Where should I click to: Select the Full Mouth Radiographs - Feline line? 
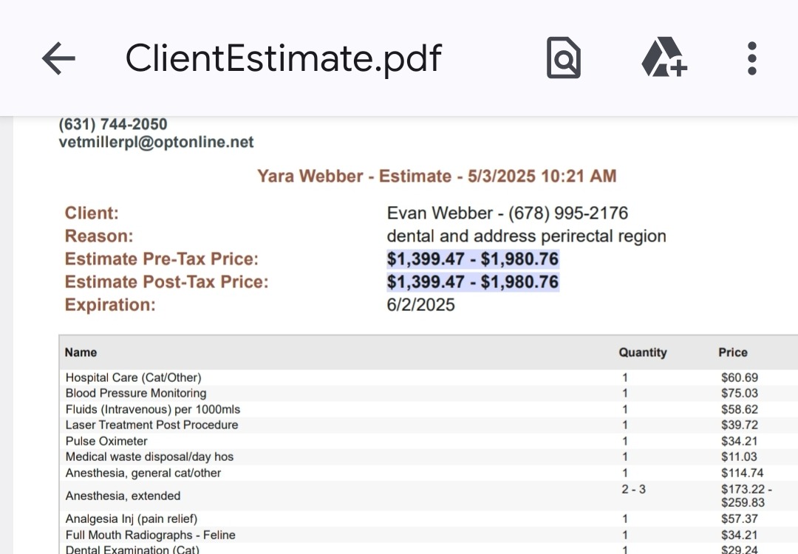tap(150, 535)
